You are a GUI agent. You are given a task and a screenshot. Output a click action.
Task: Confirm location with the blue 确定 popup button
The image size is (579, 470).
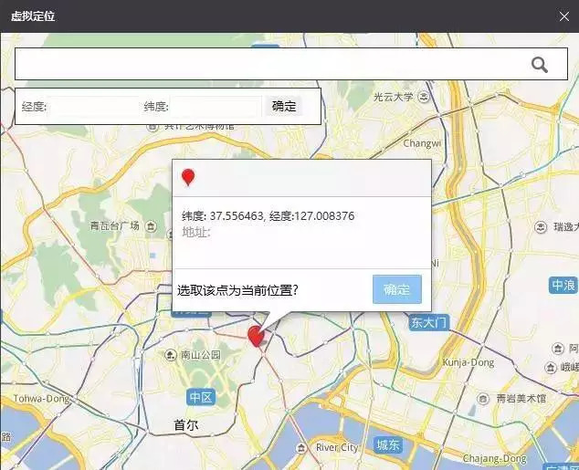pos(397,289)
